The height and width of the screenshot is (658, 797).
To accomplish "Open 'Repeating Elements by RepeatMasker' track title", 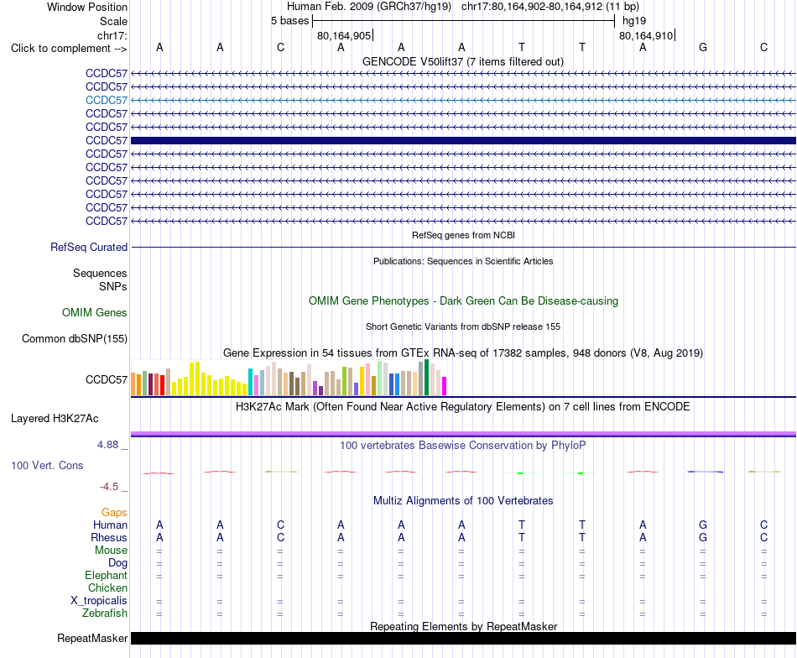I will tap(463, 626).
